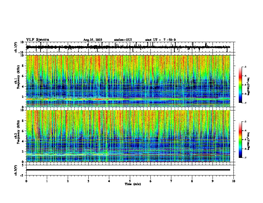Click time-axis tick label "8"
Screen dimensions: 263x203
(192, 181)
